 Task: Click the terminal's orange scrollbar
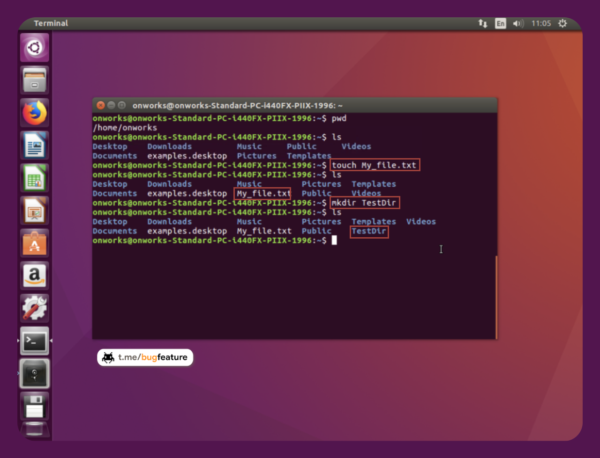click(x=496, y=297)
